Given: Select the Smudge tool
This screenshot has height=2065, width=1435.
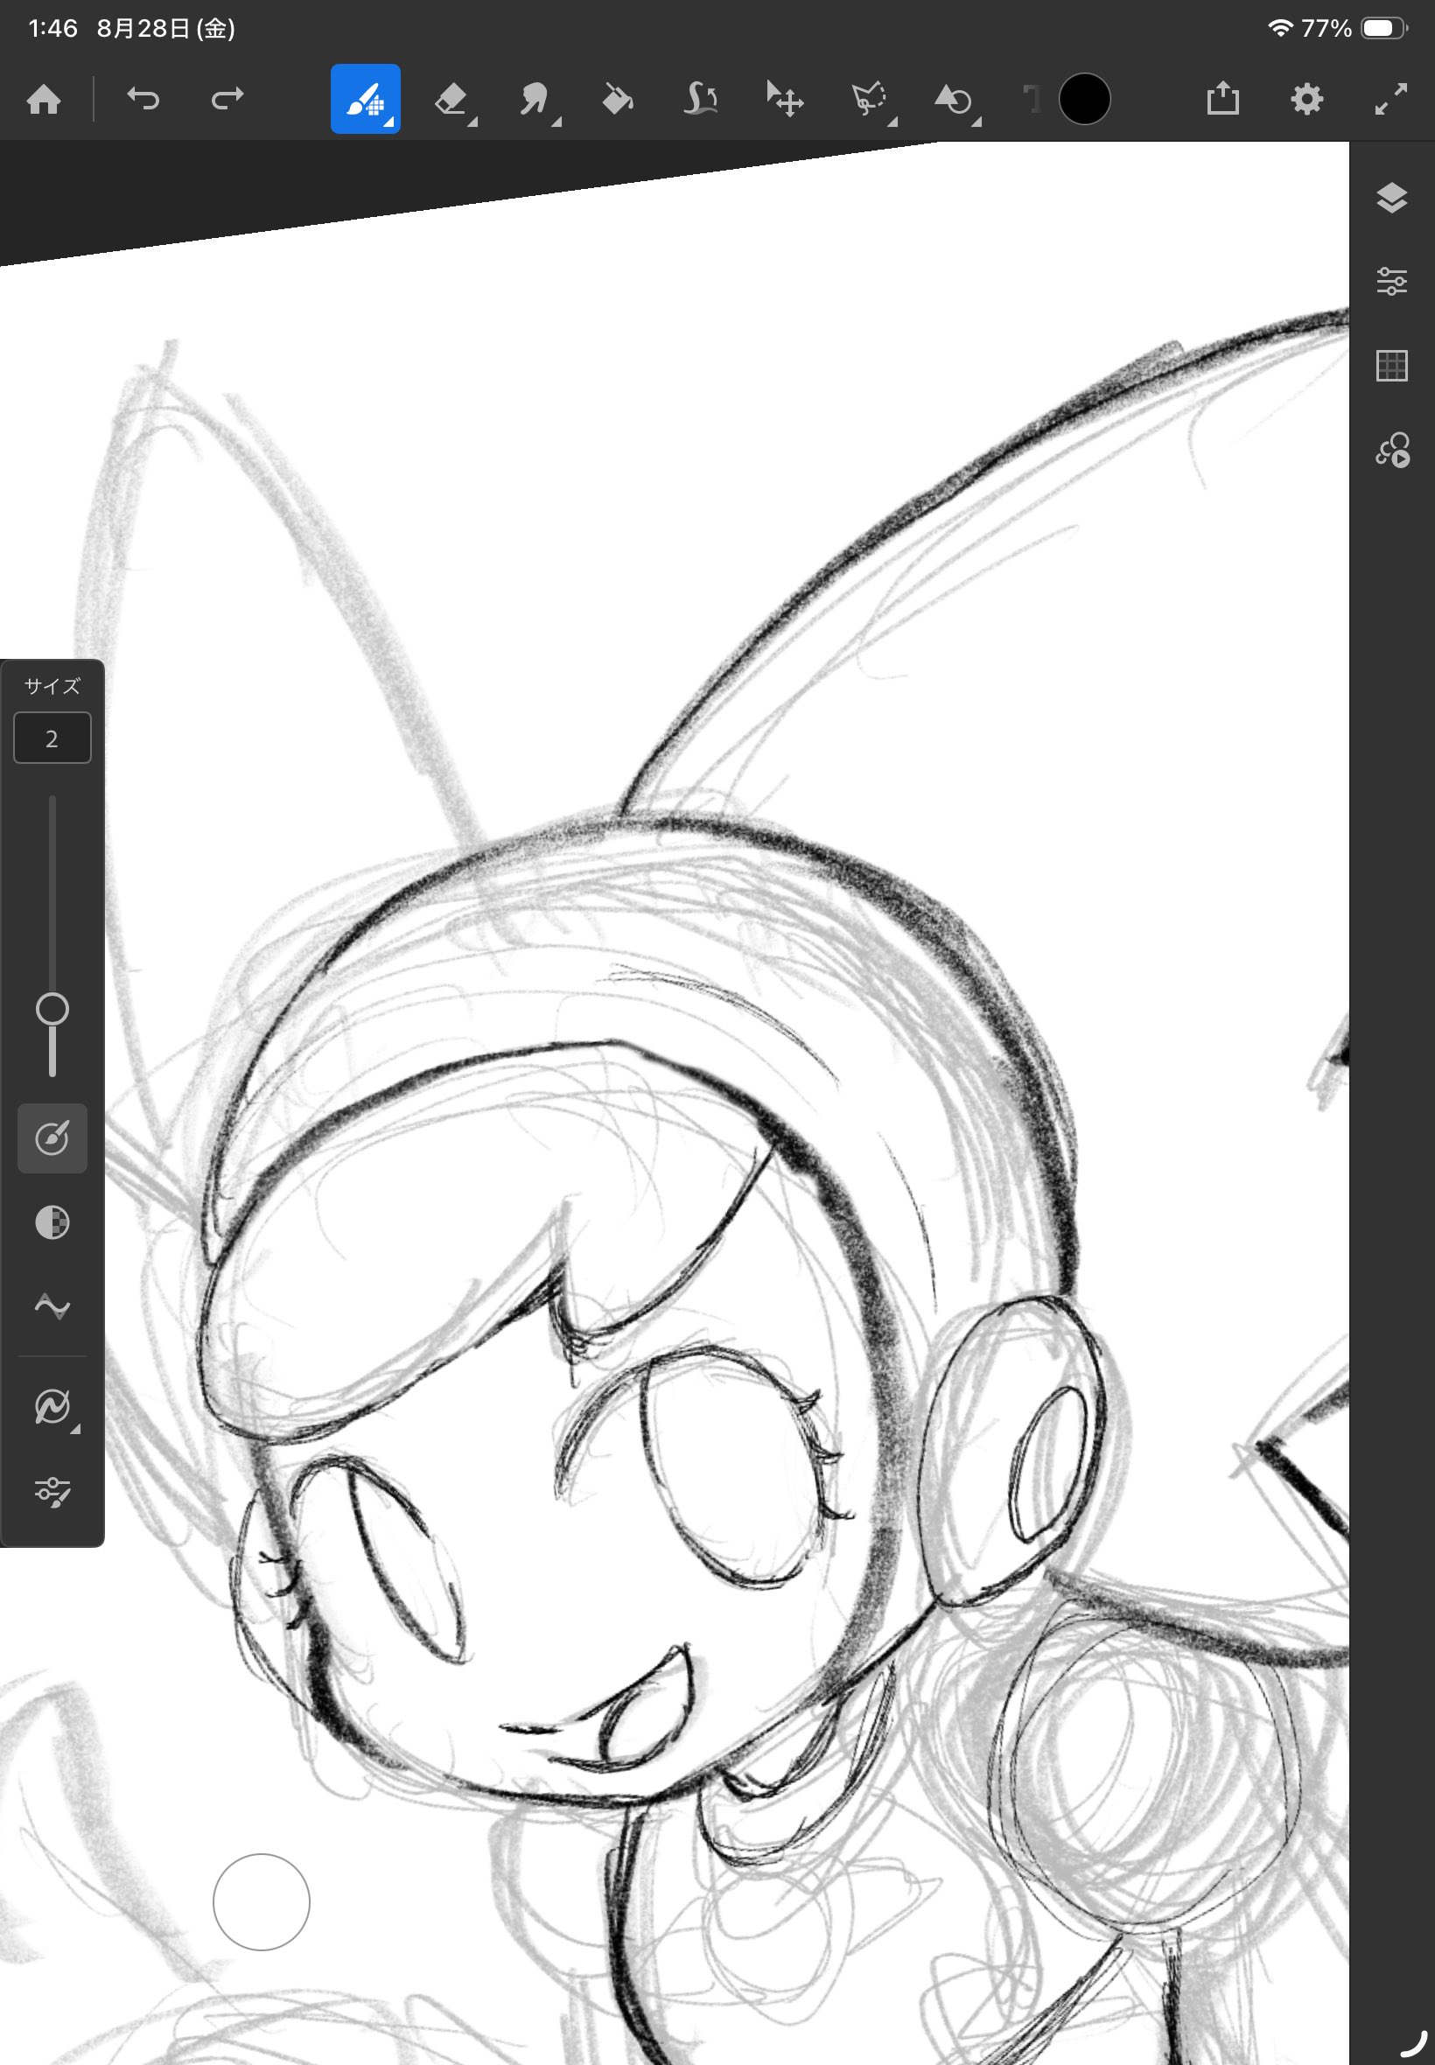Looking at the screenshot, I should 534,99.
